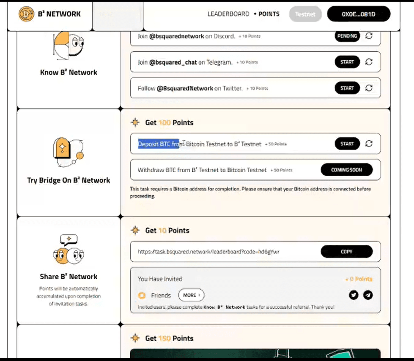Click the @BsquaredNetwork Twitter handle
Image resolution: width=414 pixels, height=361 pixels.
pyautogui.click(x=185, y=88)
